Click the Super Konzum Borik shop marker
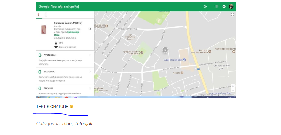This screenshot has height=135, width=281. [184, 60]
